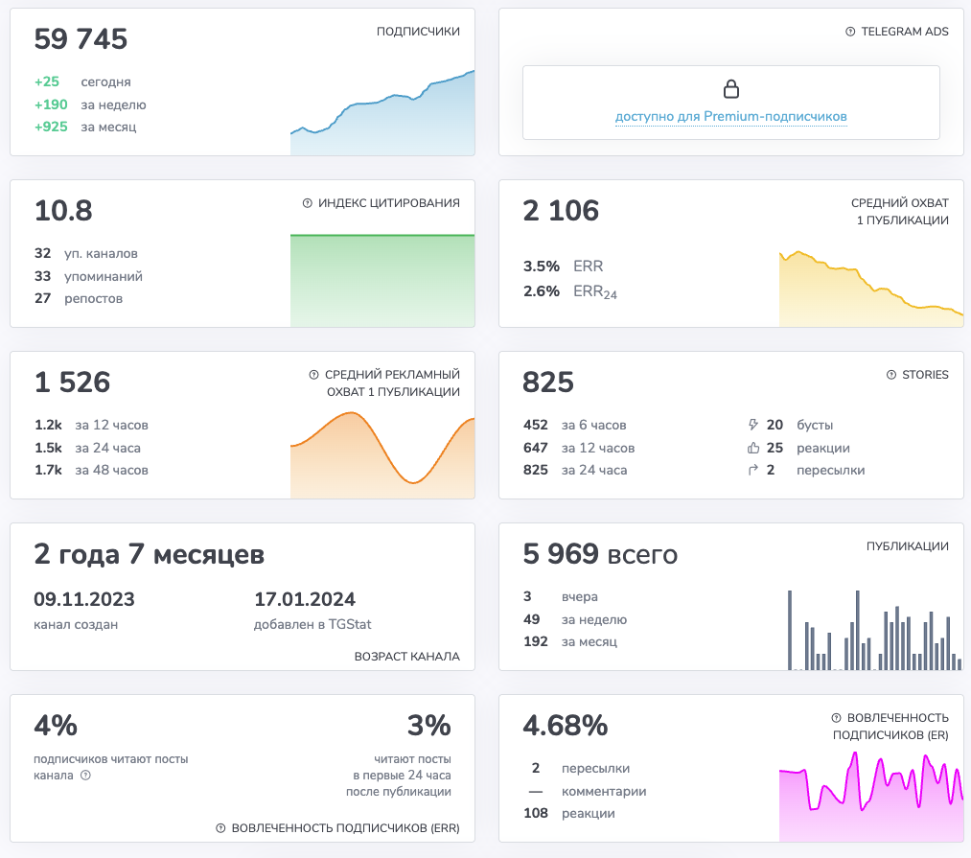Click '1.7k за 48 часов' row

[x=92, y=470]
